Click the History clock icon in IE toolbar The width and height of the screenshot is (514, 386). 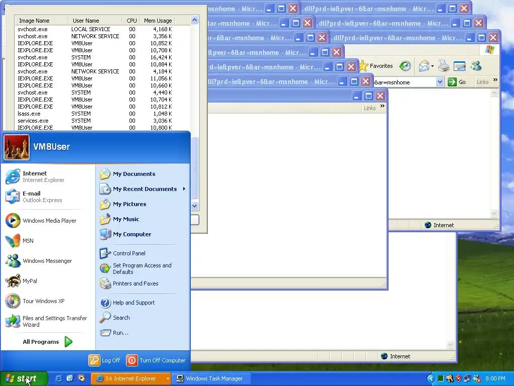[x=405, y=66]
